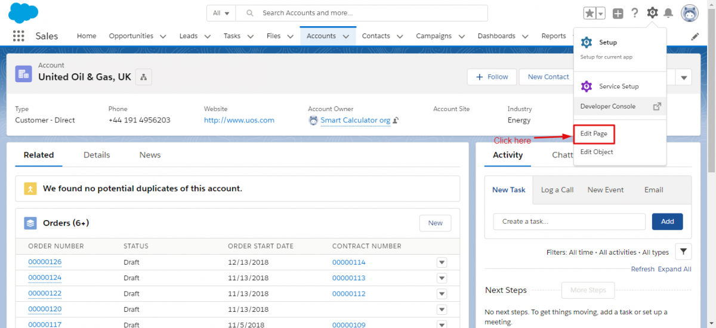Click the Account Owner avatar icon
This screenshot has height=328, width=716.
[313, 120]
